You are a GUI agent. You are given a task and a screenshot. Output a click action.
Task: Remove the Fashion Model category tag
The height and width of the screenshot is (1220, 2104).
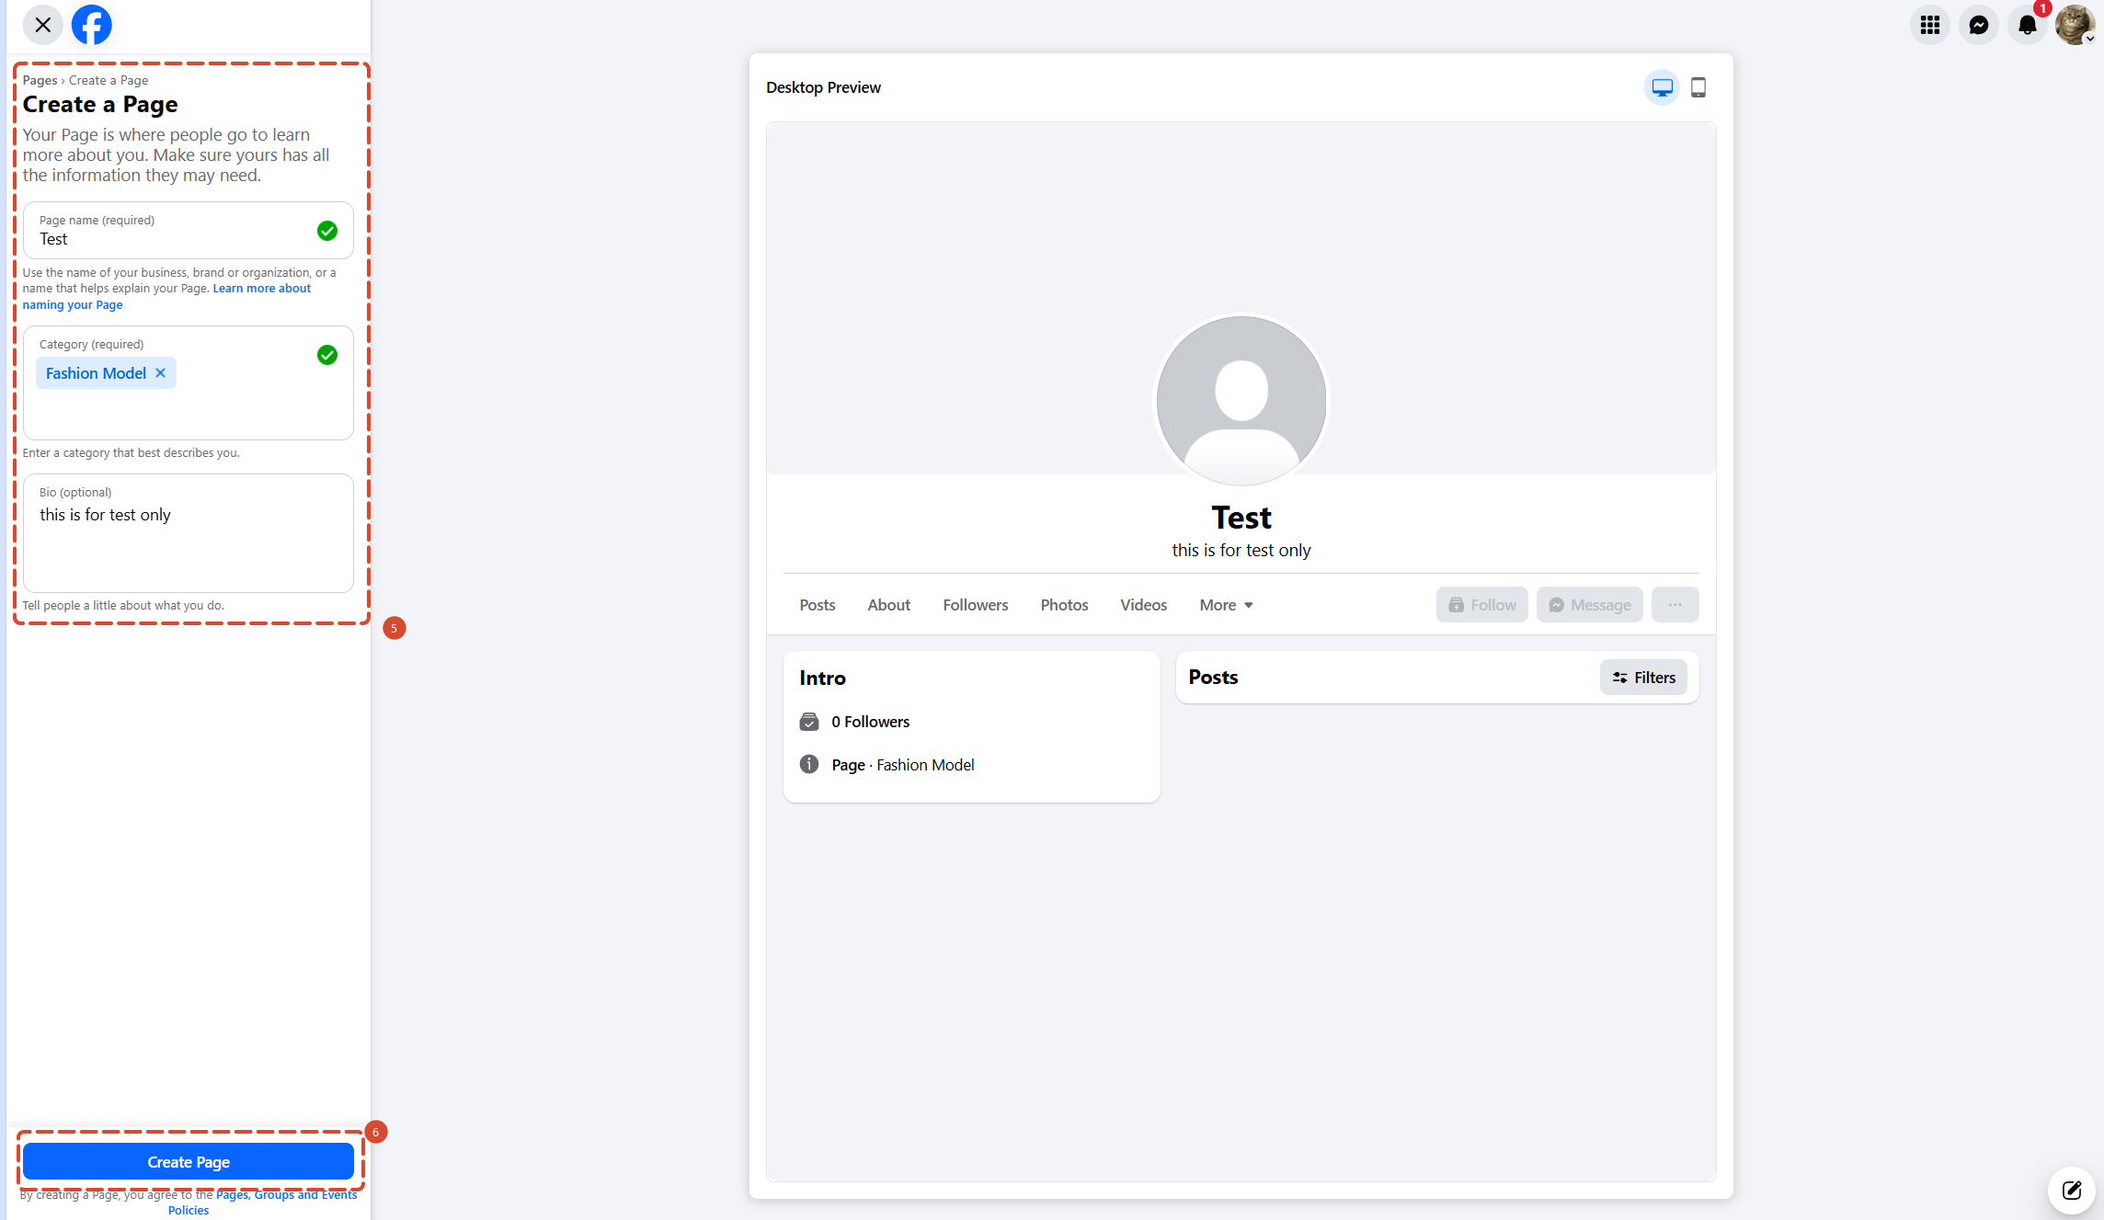[160, 372]
